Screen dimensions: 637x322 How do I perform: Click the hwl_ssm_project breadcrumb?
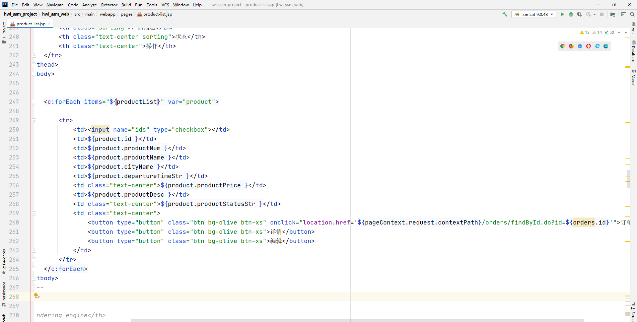coord(20,14)
